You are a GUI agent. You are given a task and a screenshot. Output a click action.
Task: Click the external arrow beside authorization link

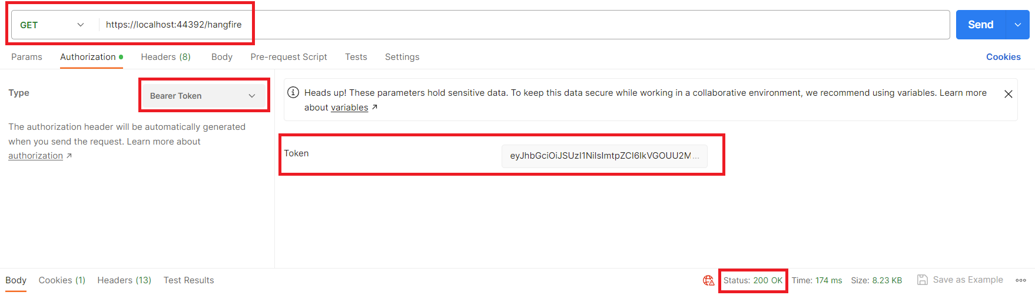(x=69, y=156)
